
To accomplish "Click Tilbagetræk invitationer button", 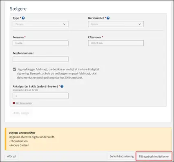I will tap(154, 156).
